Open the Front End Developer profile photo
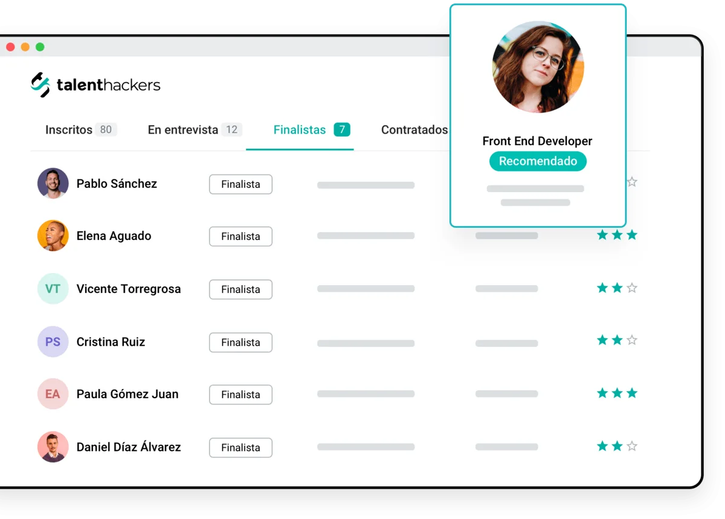Screen dimensions: 725x519 pyautogui.click(x=538, y=66)
